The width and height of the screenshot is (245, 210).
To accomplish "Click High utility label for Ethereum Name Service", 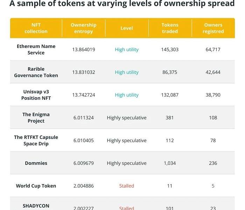I will coord(127,49).
